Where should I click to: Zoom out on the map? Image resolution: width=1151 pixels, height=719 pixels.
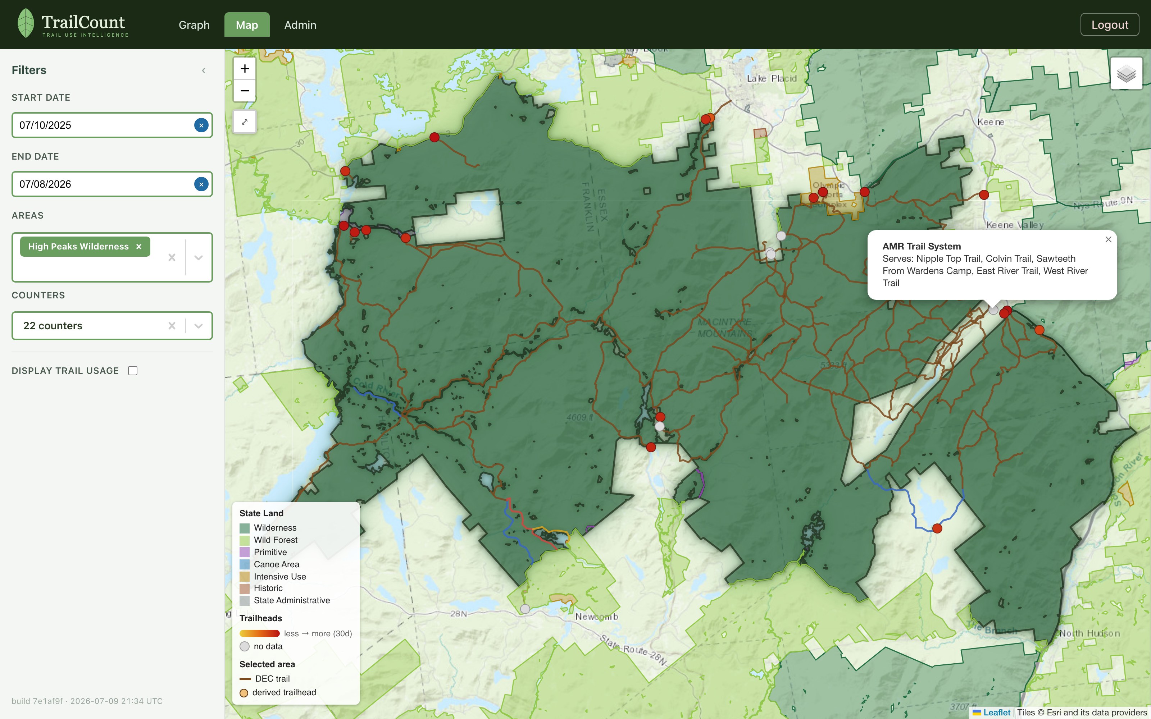point(245,91)
